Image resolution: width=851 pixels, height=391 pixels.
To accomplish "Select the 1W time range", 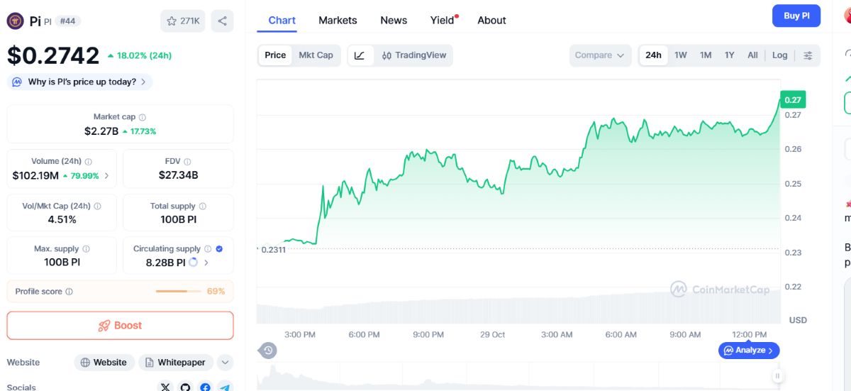I will (681, 55).
